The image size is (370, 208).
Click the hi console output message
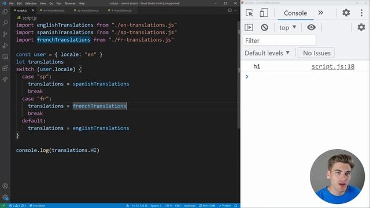[257, 66]
